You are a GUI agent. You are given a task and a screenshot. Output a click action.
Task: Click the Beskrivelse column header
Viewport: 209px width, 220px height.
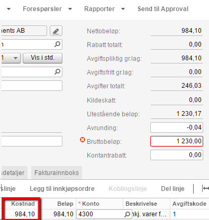(x=141, y=204)
